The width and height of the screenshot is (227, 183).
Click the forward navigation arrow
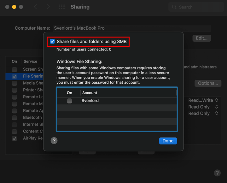tap(48, 7)
